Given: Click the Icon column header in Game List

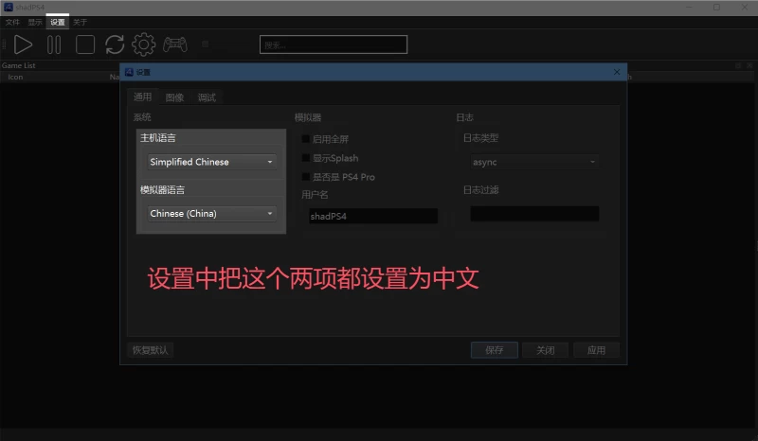Looking at the screenshot, I should tap(15, 77).
